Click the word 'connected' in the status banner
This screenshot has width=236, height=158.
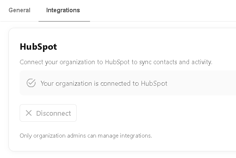116,83
